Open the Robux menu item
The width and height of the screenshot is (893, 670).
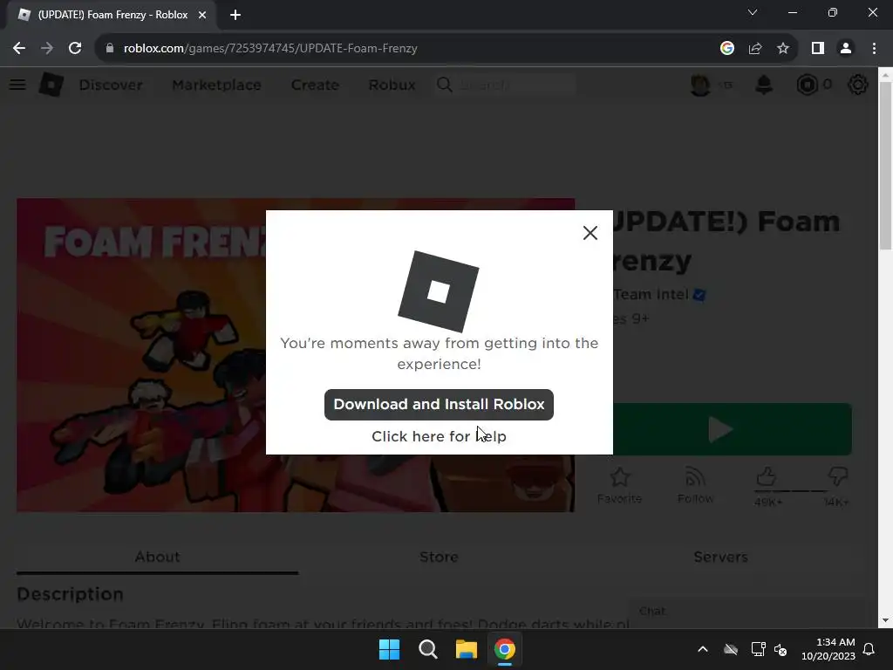pyautogui.click(x=392, y=85)
